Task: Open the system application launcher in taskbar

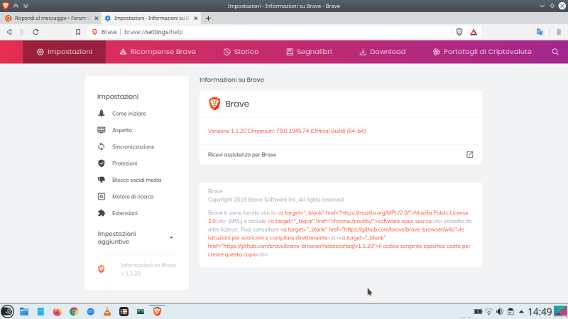Action: [8, 311]
